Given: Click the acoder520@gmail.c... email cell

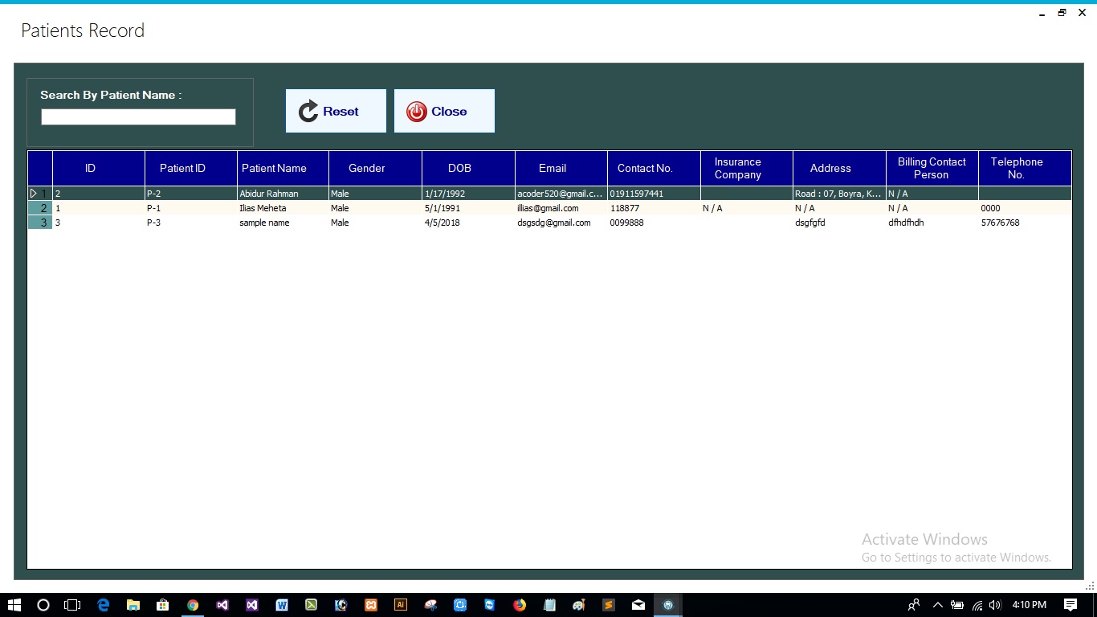Looking at the screenshot, I should 561,194.
